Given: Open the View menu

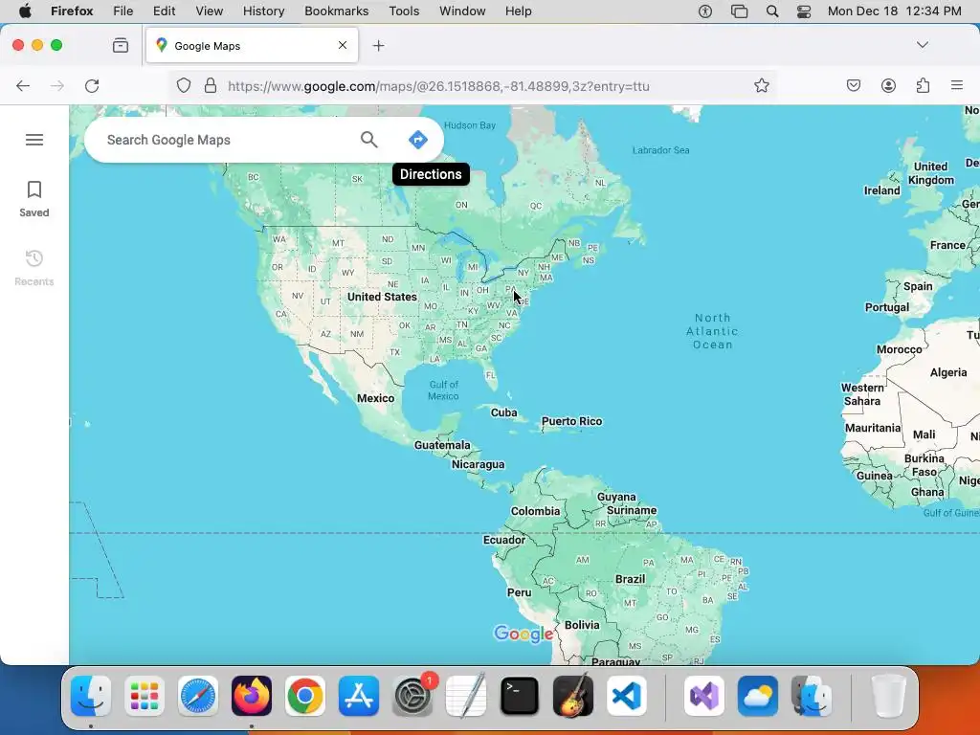Looking at the screenshot, I should [209, 11].
